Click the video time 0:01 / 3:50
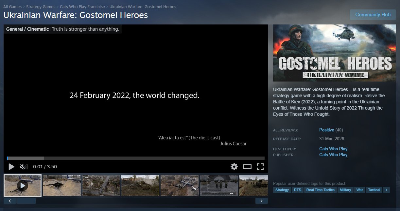400x211 pixels. click(45, 167)
